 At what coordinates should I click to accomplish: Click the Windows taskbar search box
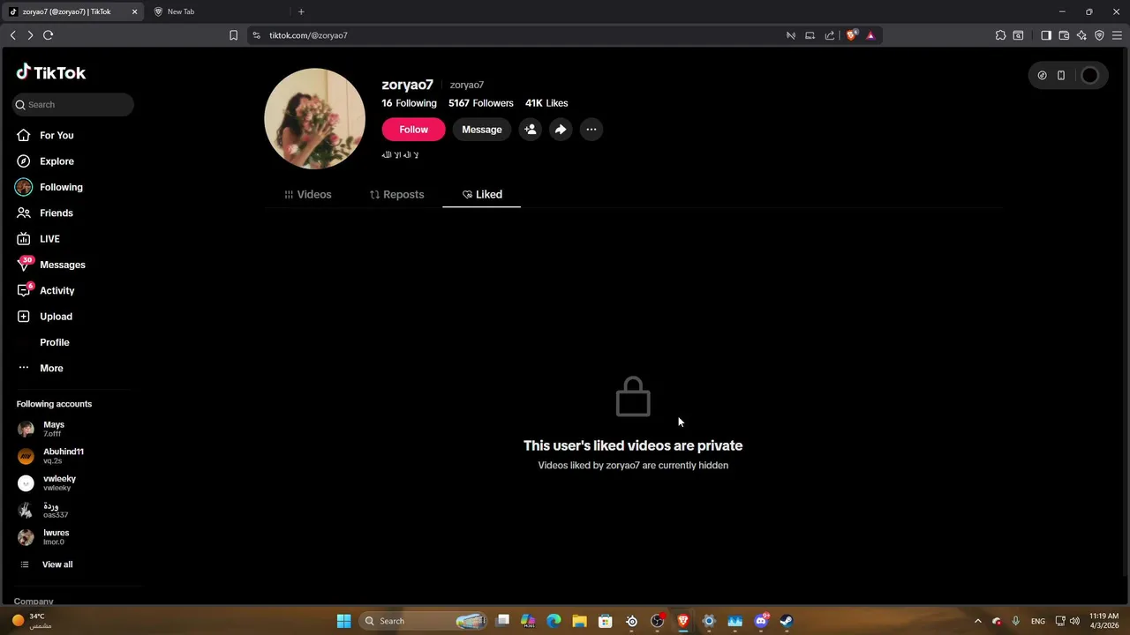click(x=425, y=621)
